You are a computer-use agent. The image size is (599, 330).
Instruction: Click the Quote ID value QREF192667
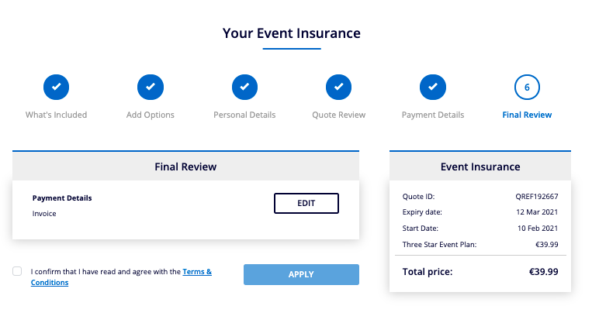[x=537, y=197]
